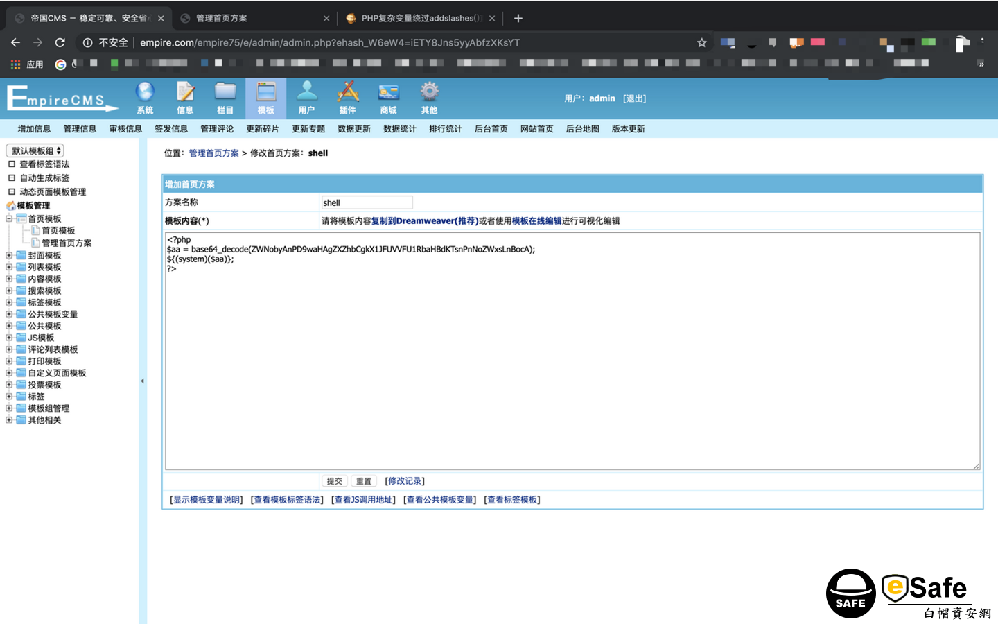Click the 查看标签语法 square bullet
Screen dimensions: 998x624
(11, 164)
